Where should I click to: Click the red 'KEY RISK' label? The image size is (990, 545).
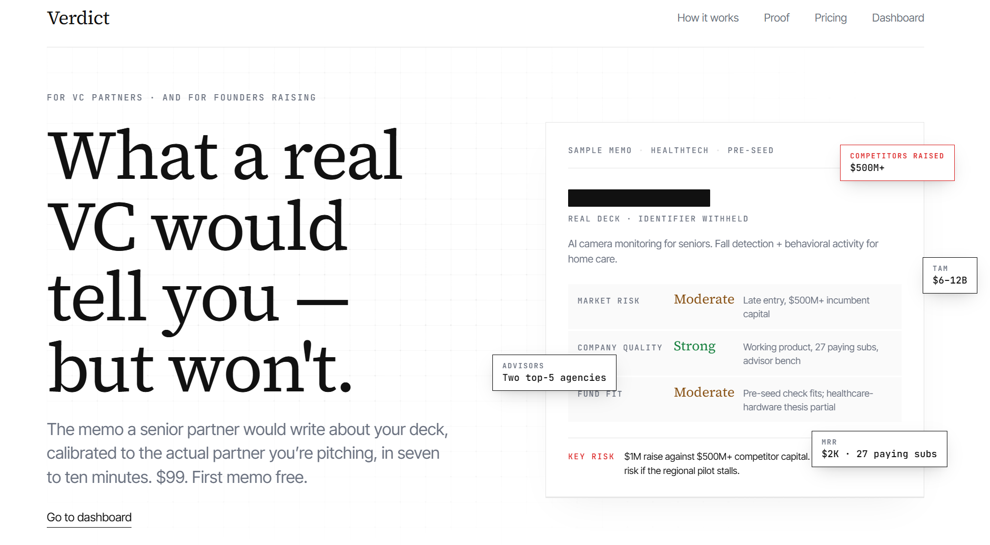tap(591, 457)
